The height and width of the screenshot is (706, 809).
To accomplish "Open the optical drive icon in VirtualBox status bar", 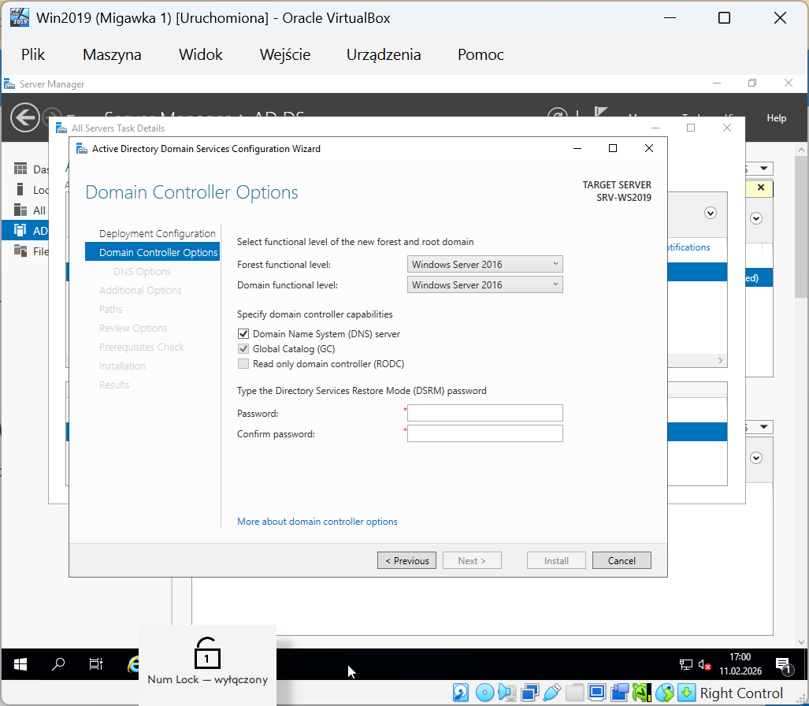I will point(484,693).
